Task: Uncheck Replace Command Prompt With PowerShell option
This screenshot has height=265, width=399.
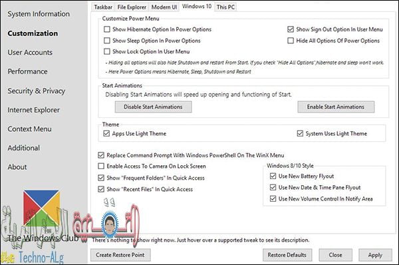Action: click(101, 155)
